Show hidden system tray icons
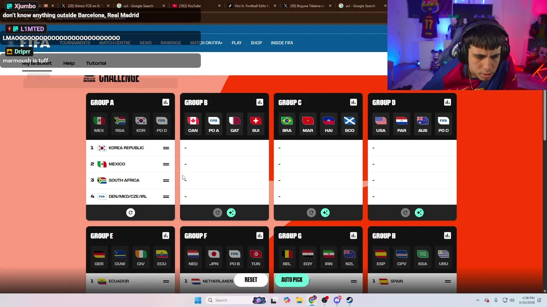 (x=478, y=300)
